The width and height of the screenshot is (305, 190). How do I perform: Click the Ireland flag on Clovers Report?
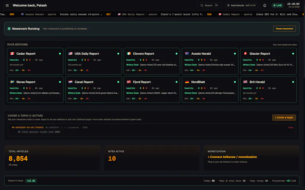128,54
